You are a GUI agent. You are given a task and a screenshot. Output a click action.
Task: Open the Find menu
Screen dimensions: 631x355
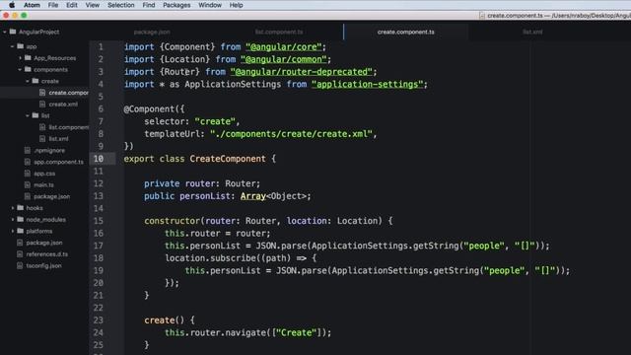click(149, 5)
